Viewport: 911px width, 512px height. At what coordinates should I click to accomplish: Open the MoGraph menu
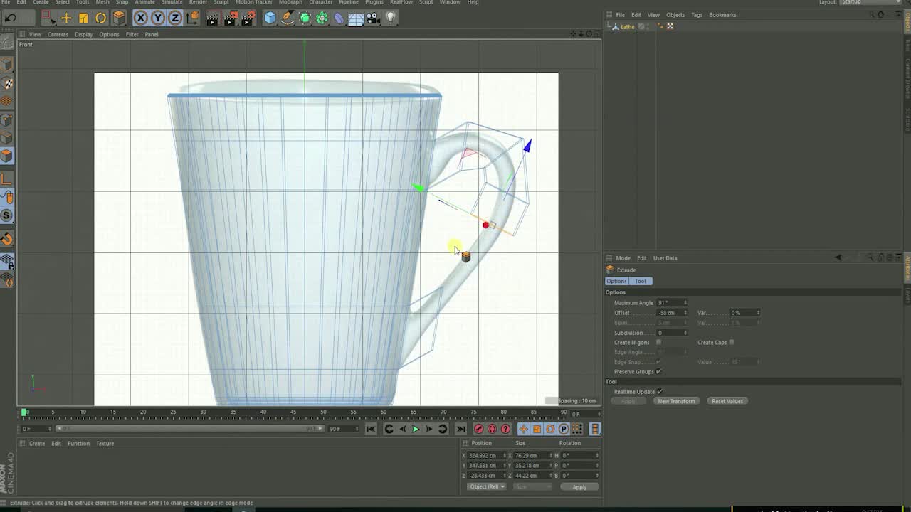(290, 2)
